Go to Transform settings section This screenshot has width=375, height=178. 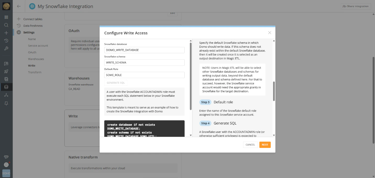click(x=35, y=72)
